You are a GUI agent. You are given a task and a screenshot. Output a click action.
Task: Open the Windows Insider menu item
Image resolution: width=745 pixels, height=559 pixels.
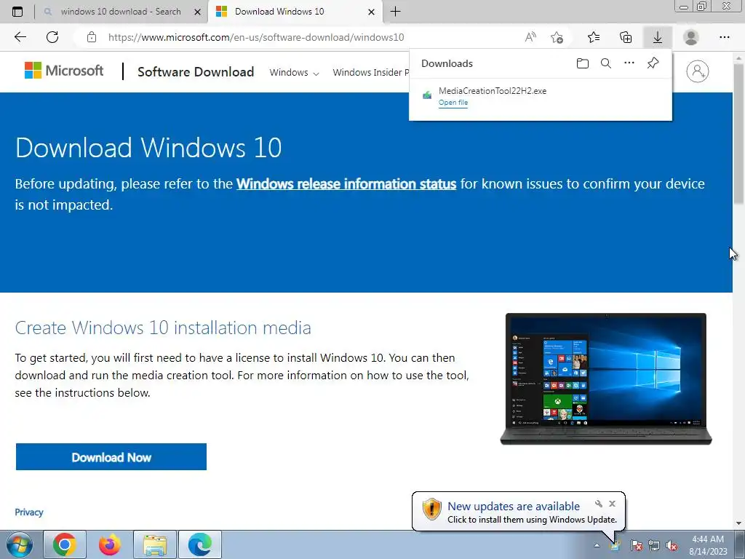(x=370, y=72)
